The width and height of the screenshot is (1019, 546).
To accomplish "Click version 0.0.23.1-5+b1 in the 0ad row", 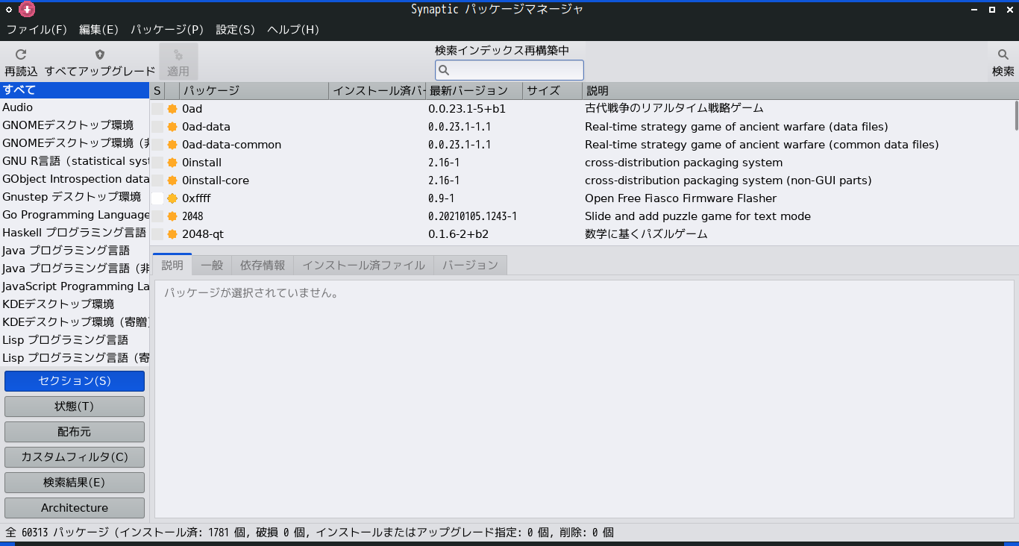I will [x=467, y=109].
